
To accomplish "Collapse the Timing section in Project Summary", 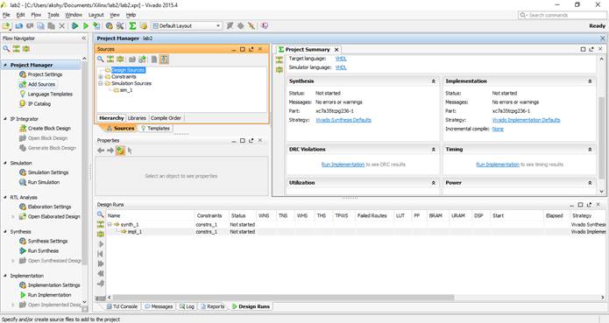I will (590, 150).
